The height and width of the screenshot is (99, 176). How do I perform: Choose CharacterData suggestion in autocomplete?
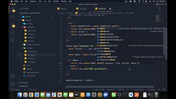pos(130,60)
